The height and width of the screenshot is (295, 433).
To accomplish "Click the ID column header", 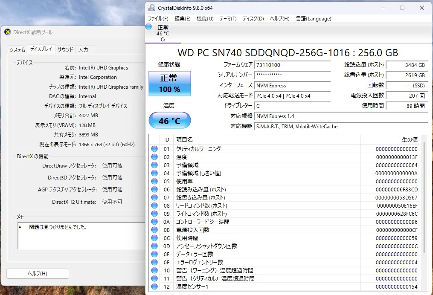I will (x=166, y=140).
